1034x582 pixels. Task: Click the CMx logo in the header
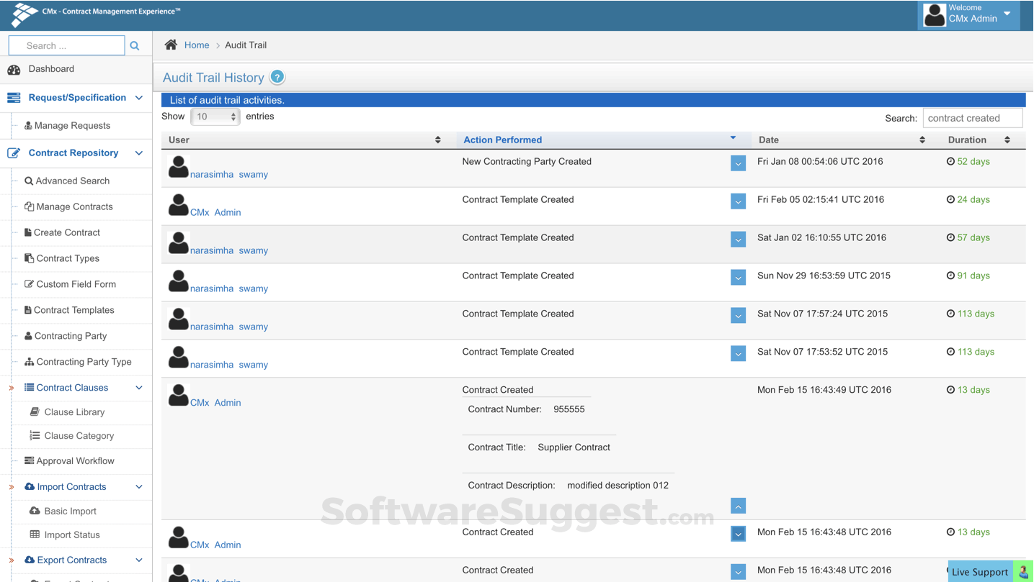pyautogui.click(x=24, y=14)
